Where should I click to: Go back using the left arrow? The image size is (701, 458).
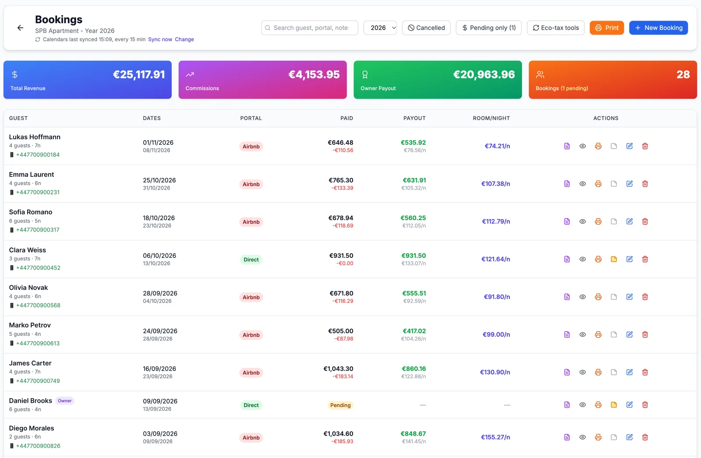click(x=20, y=28)
